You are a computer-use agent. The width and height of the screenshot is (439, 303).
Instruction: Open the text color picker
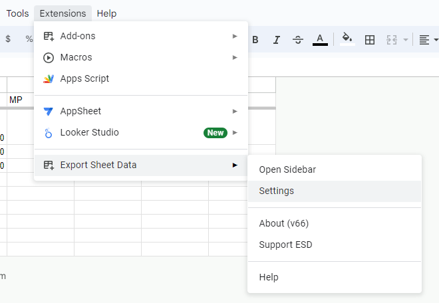pos(320,40)
